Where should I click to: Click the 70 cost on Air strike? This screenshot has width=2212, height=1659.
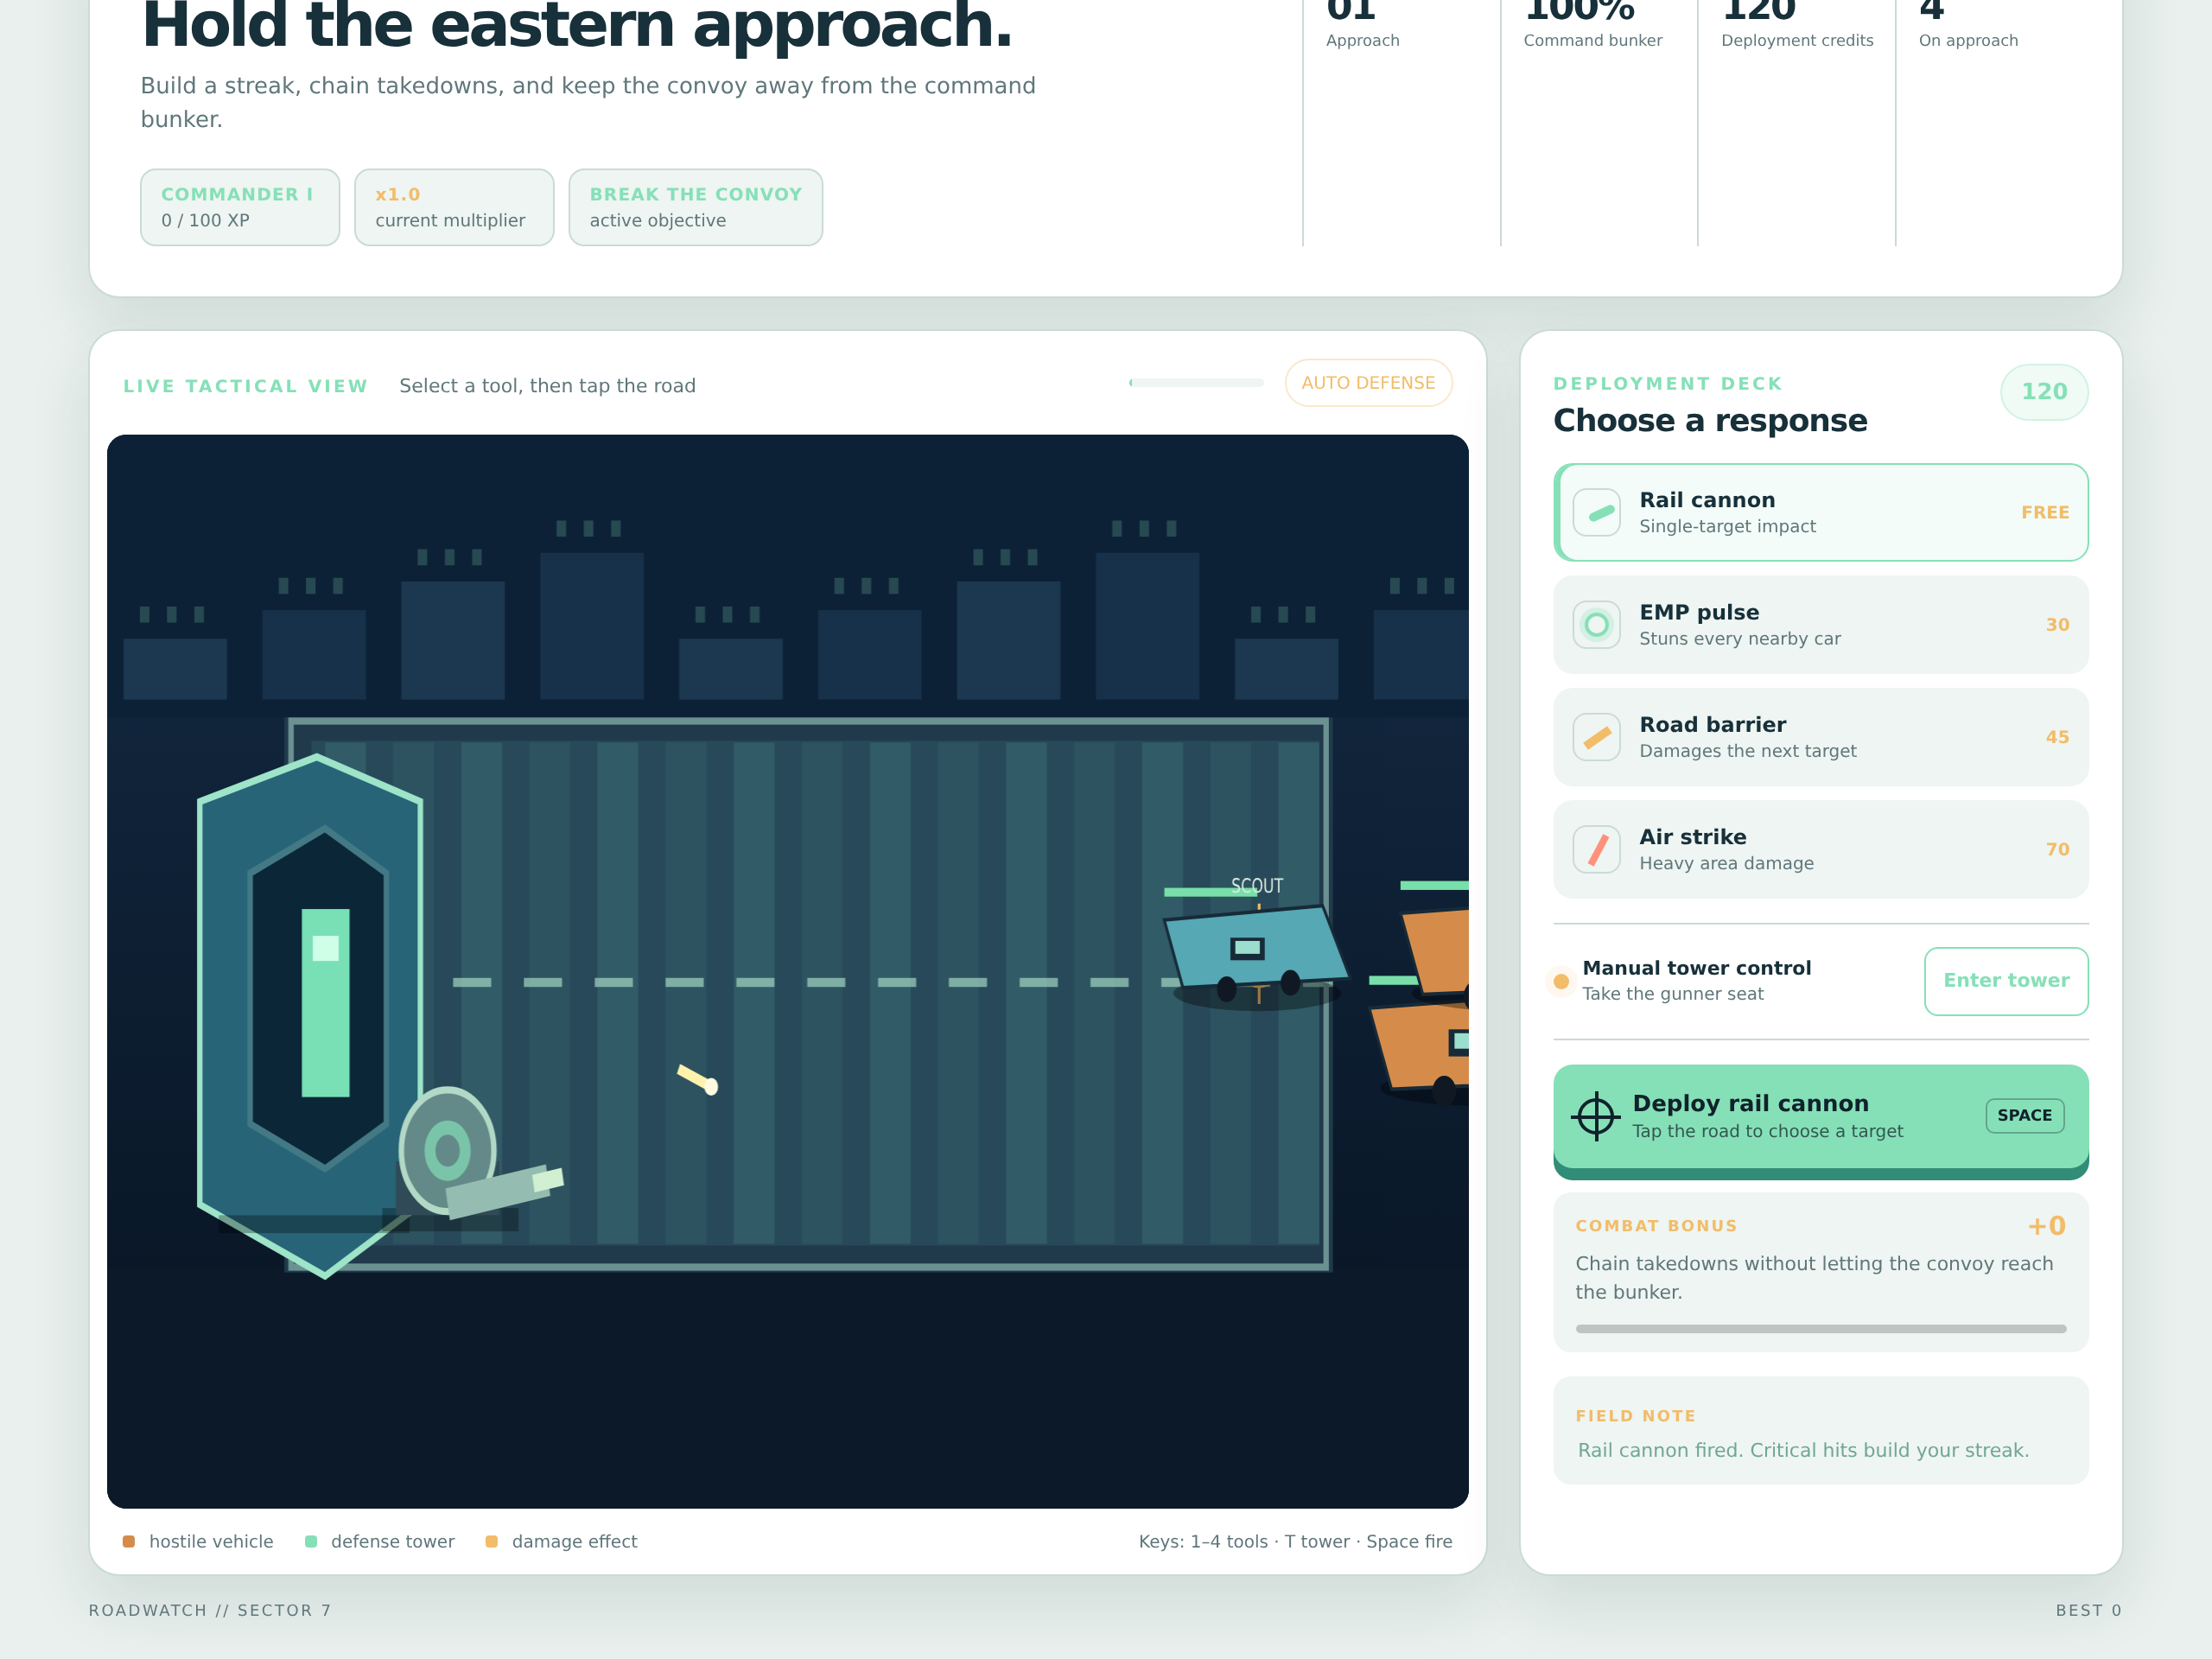2057,849
